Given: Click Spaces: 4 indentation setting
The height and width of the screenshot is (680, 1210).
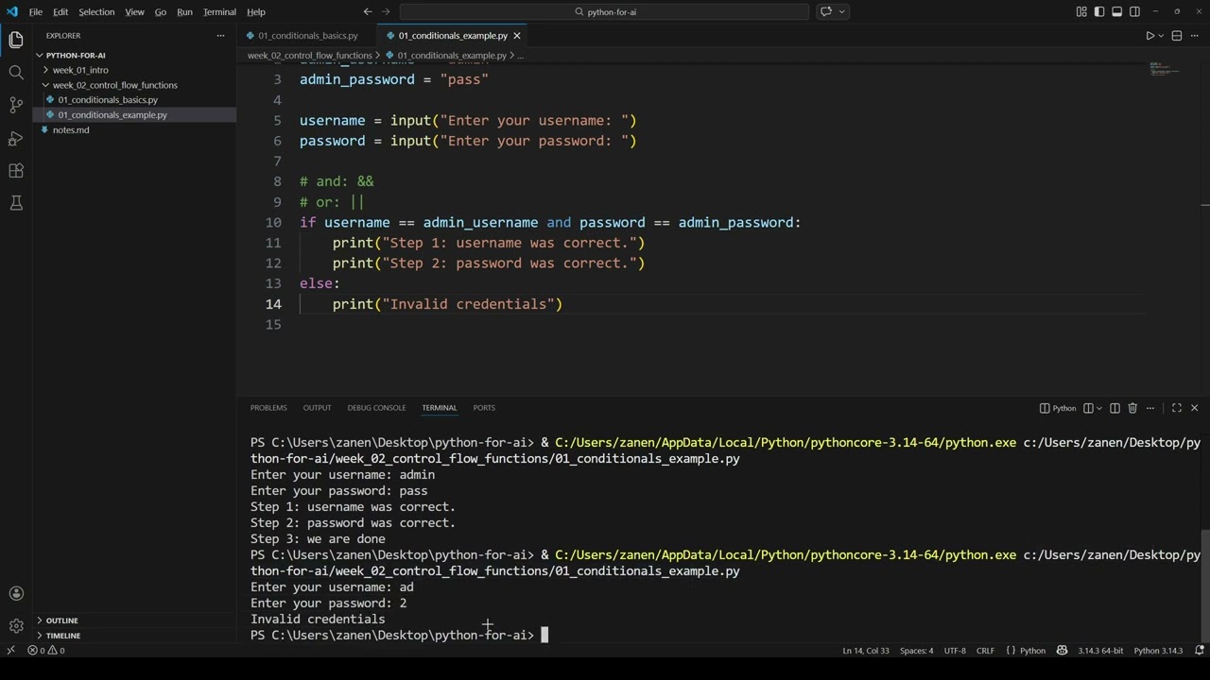Looking at the screenshot, I should pyautogui.click(x=916, y=651).
